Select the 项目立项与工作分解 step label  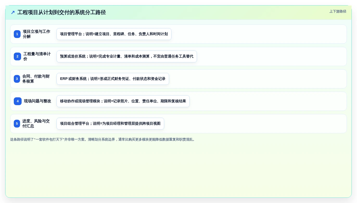[37, 34]
